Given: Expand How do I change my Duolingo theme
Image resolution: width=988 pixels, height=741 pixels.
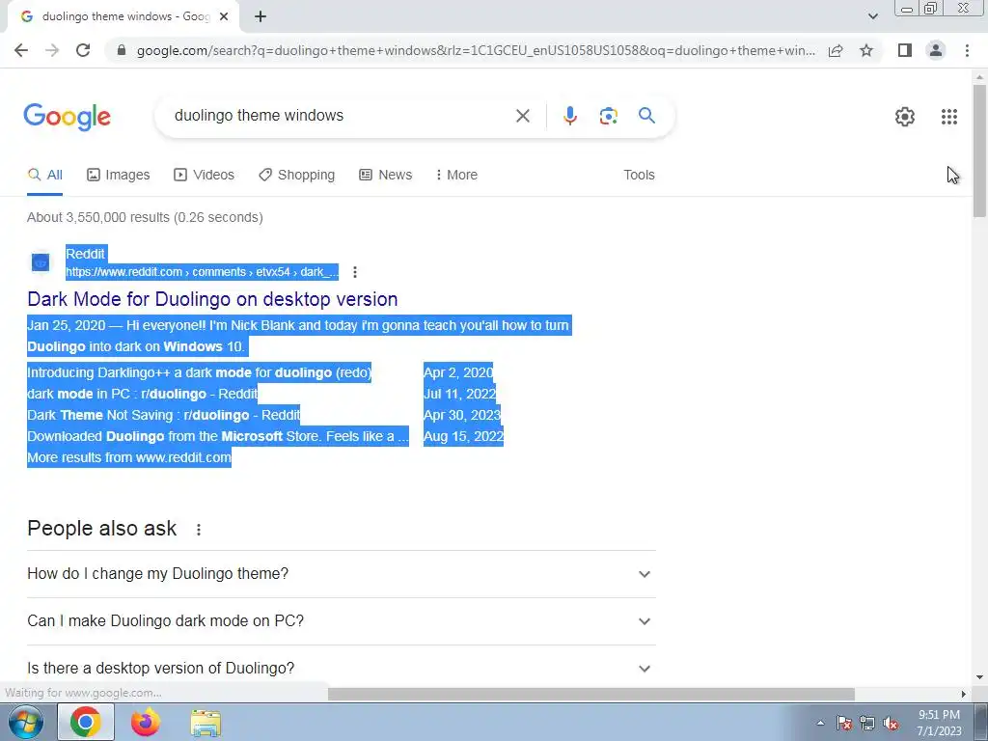Looking at the screenshot, I should coord(342,574).
